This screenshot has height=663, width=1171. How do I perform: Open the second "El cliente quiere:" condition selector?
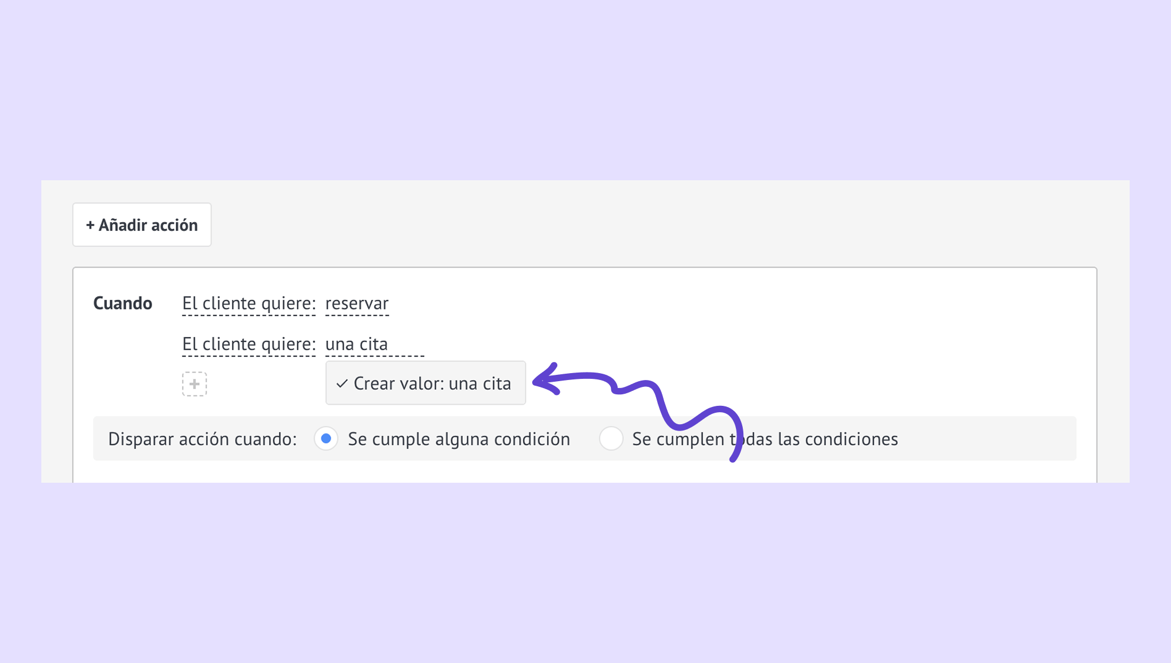pos(249,344)
